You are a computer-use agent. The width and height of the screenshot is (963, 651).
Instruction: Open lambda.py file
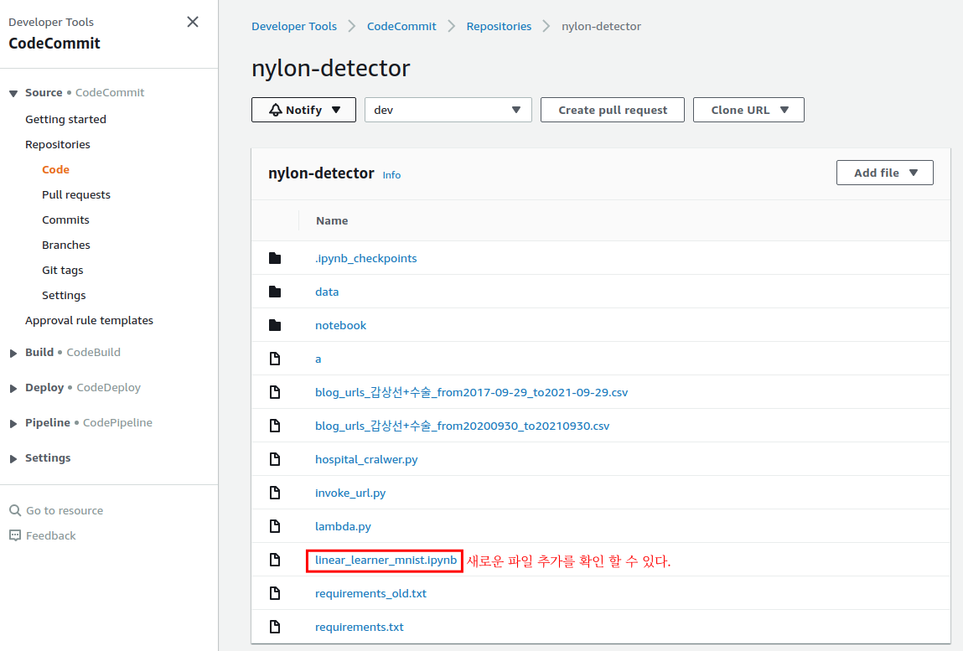tap(344, 526)
